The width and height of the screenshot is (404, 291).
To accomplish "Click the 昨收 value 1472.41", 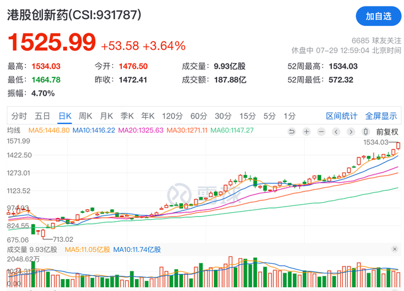I will (133, 80).
